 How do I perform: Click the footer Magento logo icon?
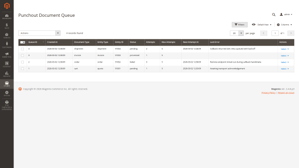click(20, 89)
